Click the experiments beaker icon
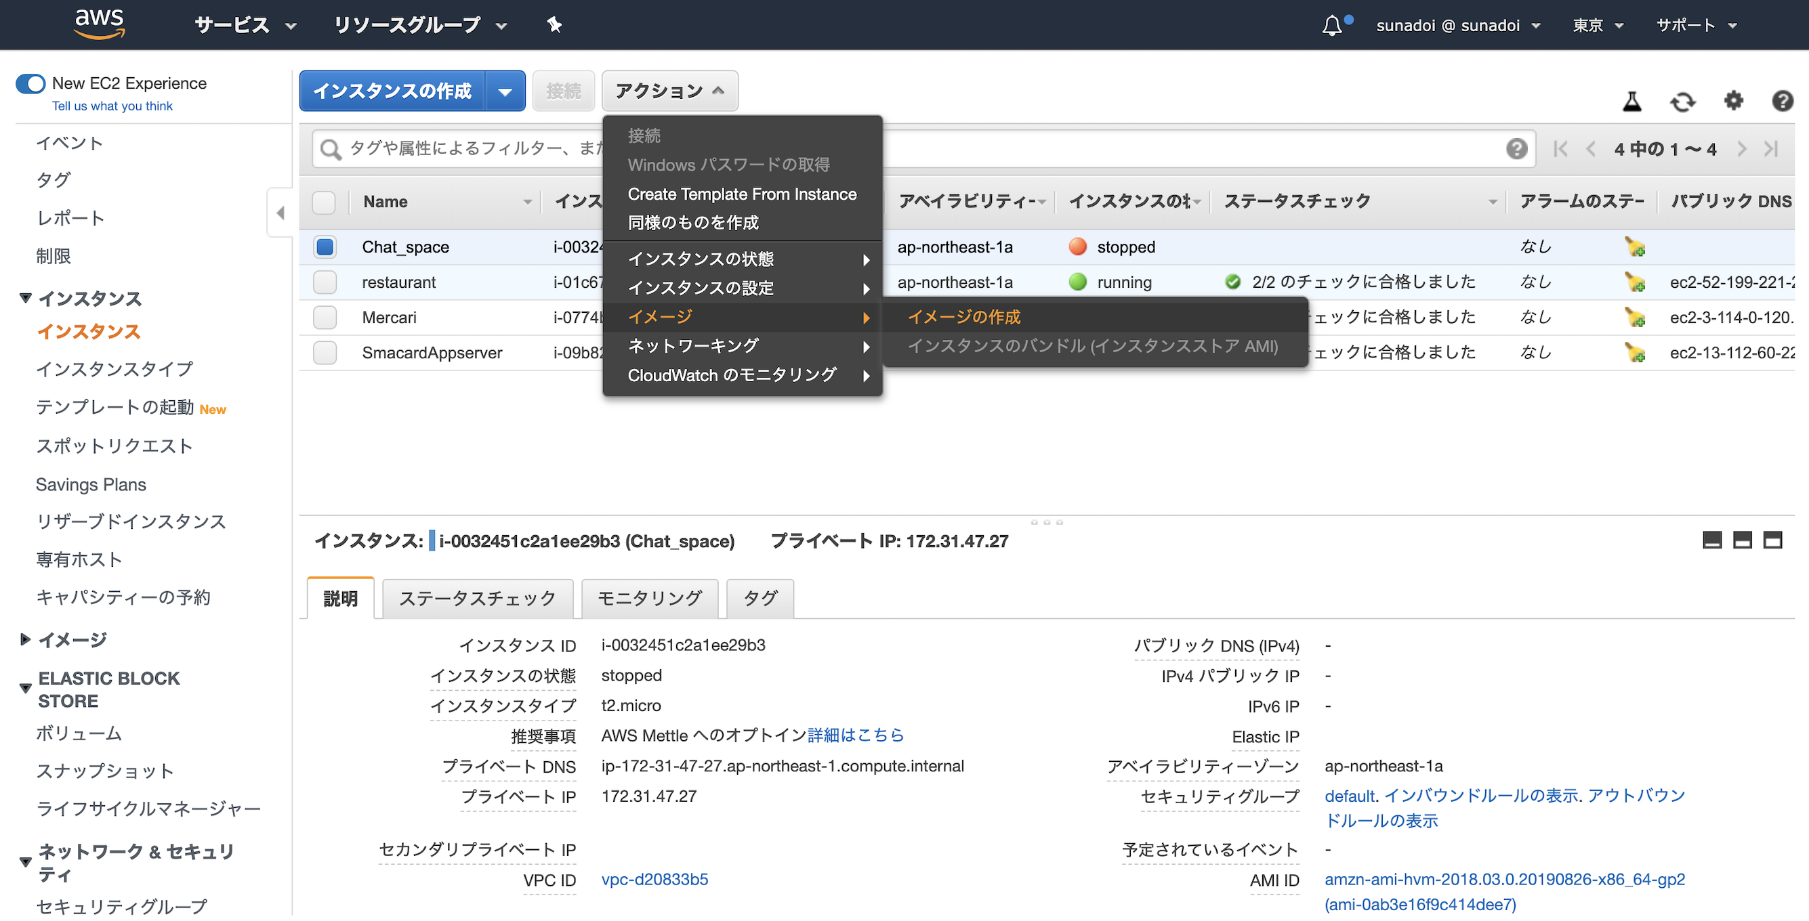1809x921 pixels. click(1632, 101)
